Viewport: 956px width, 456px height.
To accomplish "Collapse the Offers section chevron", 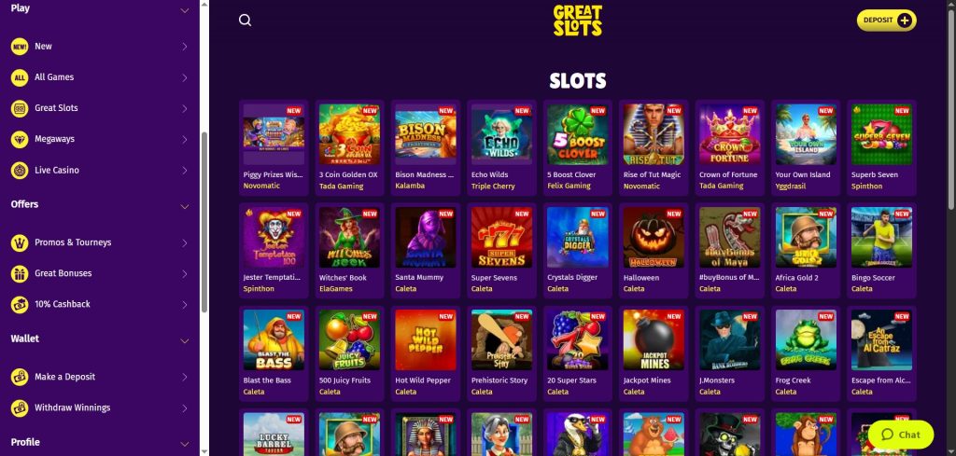I will pyautogui.click(x=185, y=206).
